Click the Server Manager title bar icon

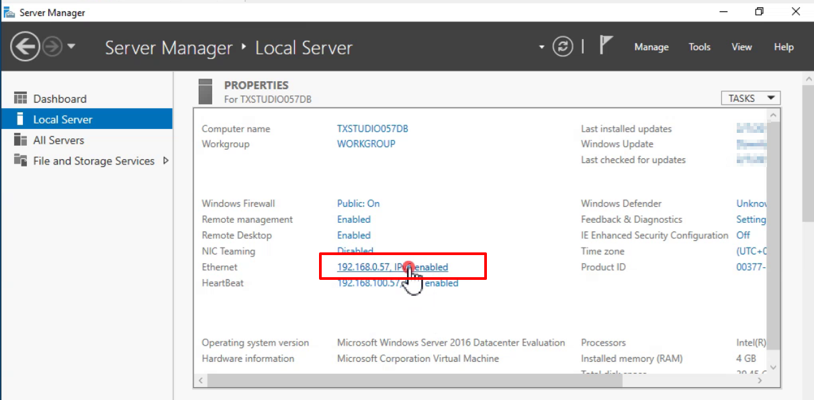coord(9,12)
